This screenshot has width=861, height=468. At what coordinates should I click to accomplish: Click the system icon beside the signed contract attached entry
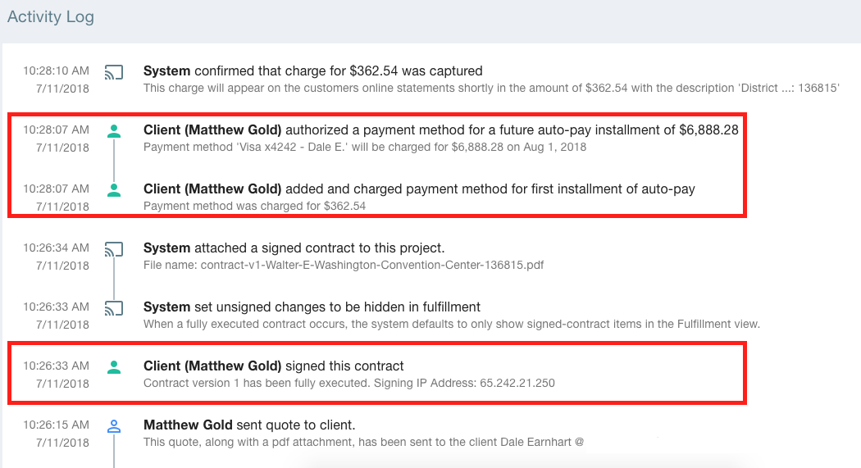tap(114, 249)
